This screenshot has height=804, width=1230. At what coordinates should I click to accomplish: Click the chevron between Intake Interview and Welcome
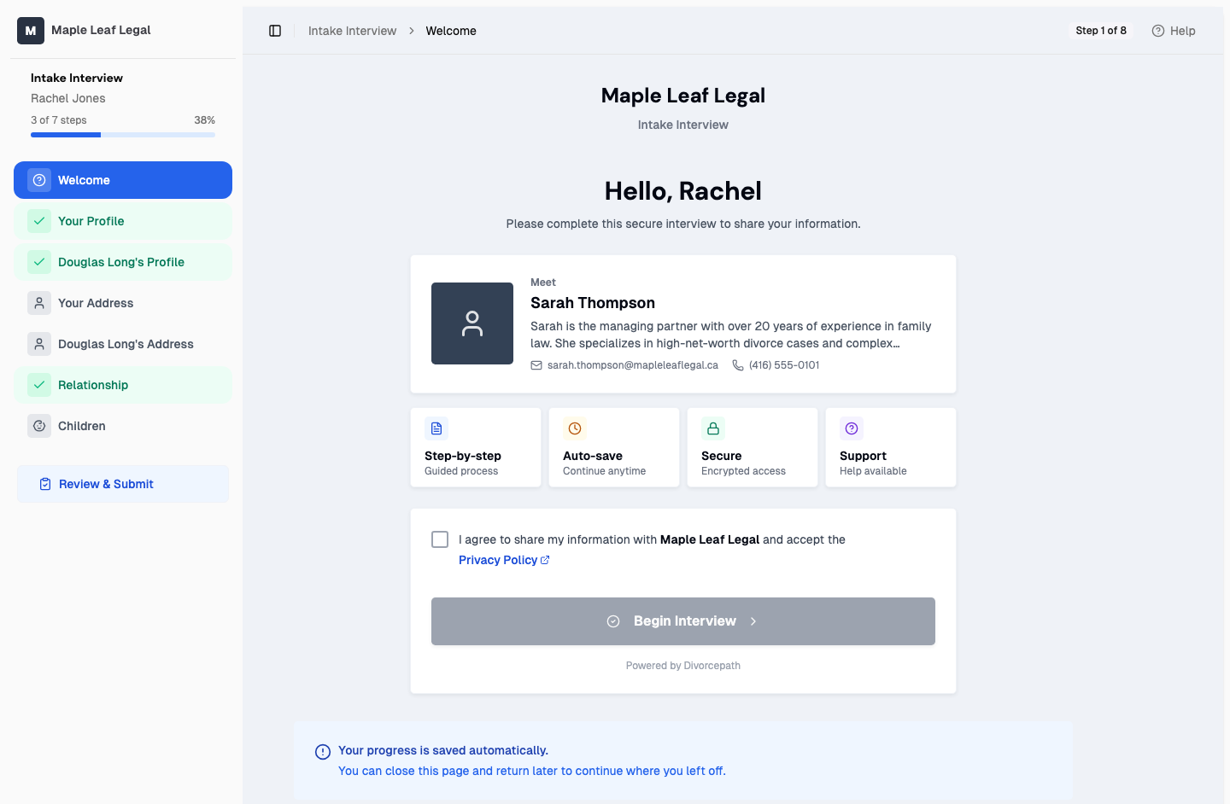[x=412, y=31]
